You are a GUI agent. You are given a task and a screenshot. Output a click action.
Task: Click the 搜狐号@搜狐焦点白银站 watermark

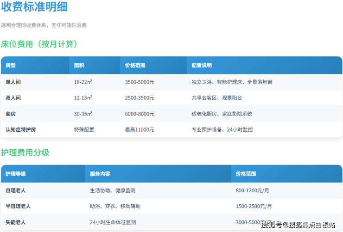298,225
